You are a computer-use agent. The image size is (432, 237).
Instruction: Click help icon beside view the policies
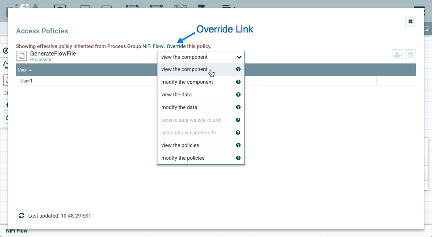click(238, 145)
